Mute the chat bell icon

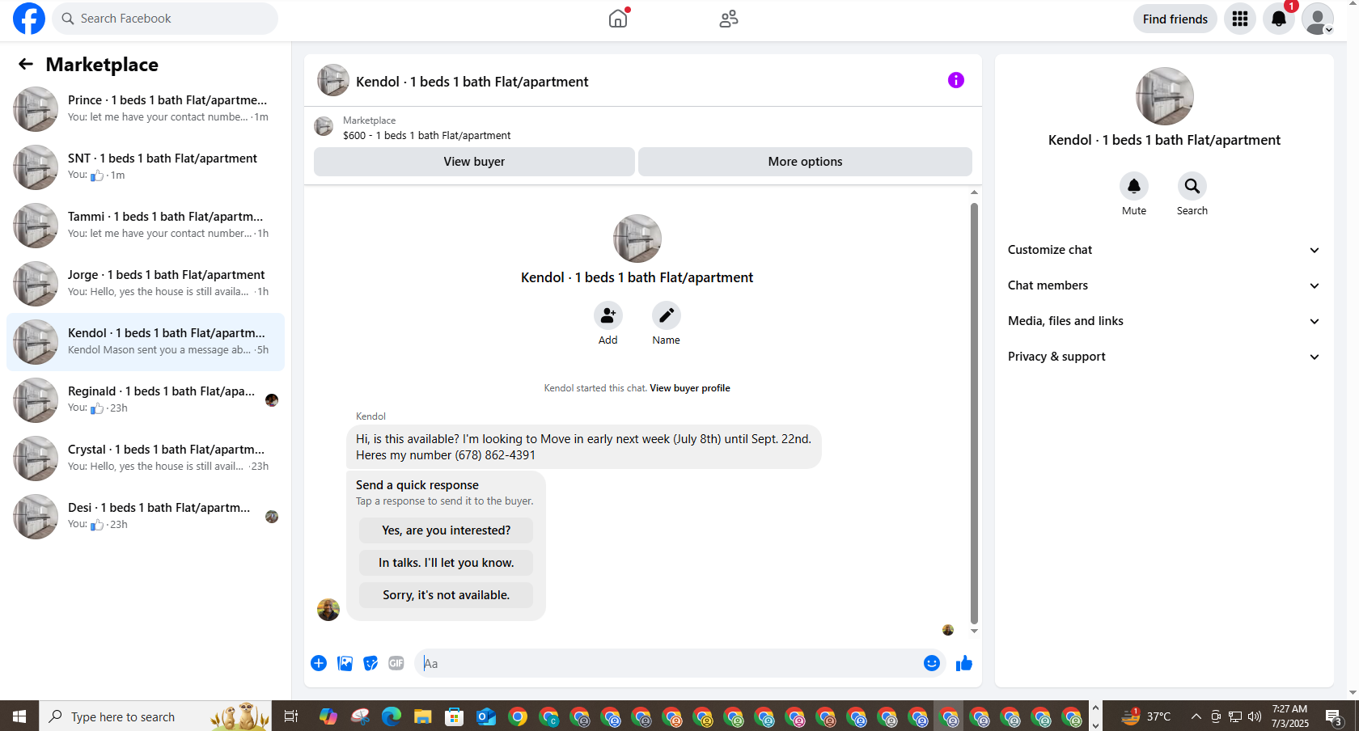point(1134,186)
